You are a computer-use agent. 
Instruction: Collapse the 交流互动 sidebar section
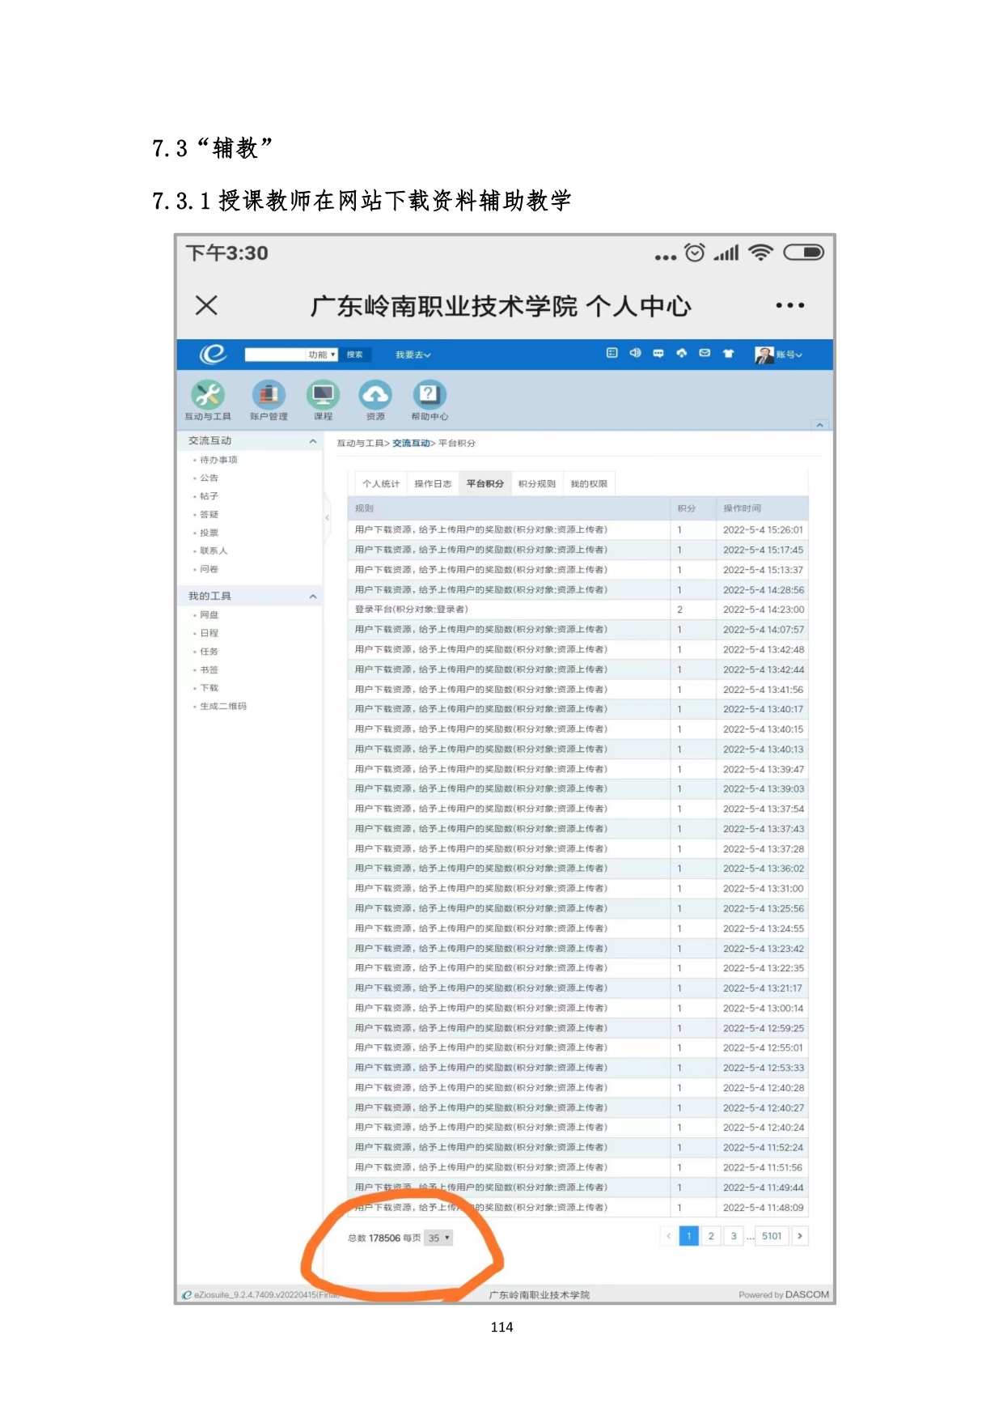(x=313, y=441)
